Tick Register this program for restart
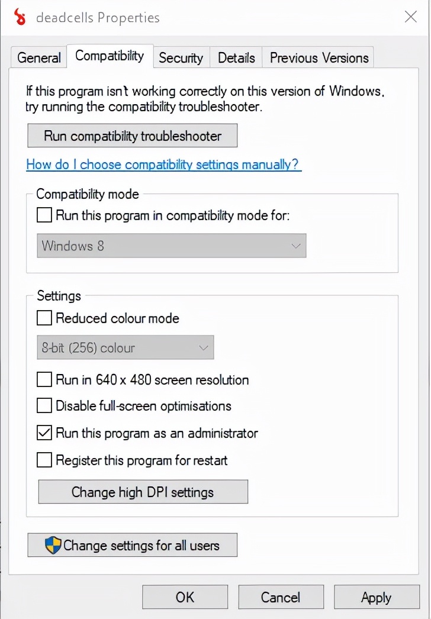 [44, 460]
